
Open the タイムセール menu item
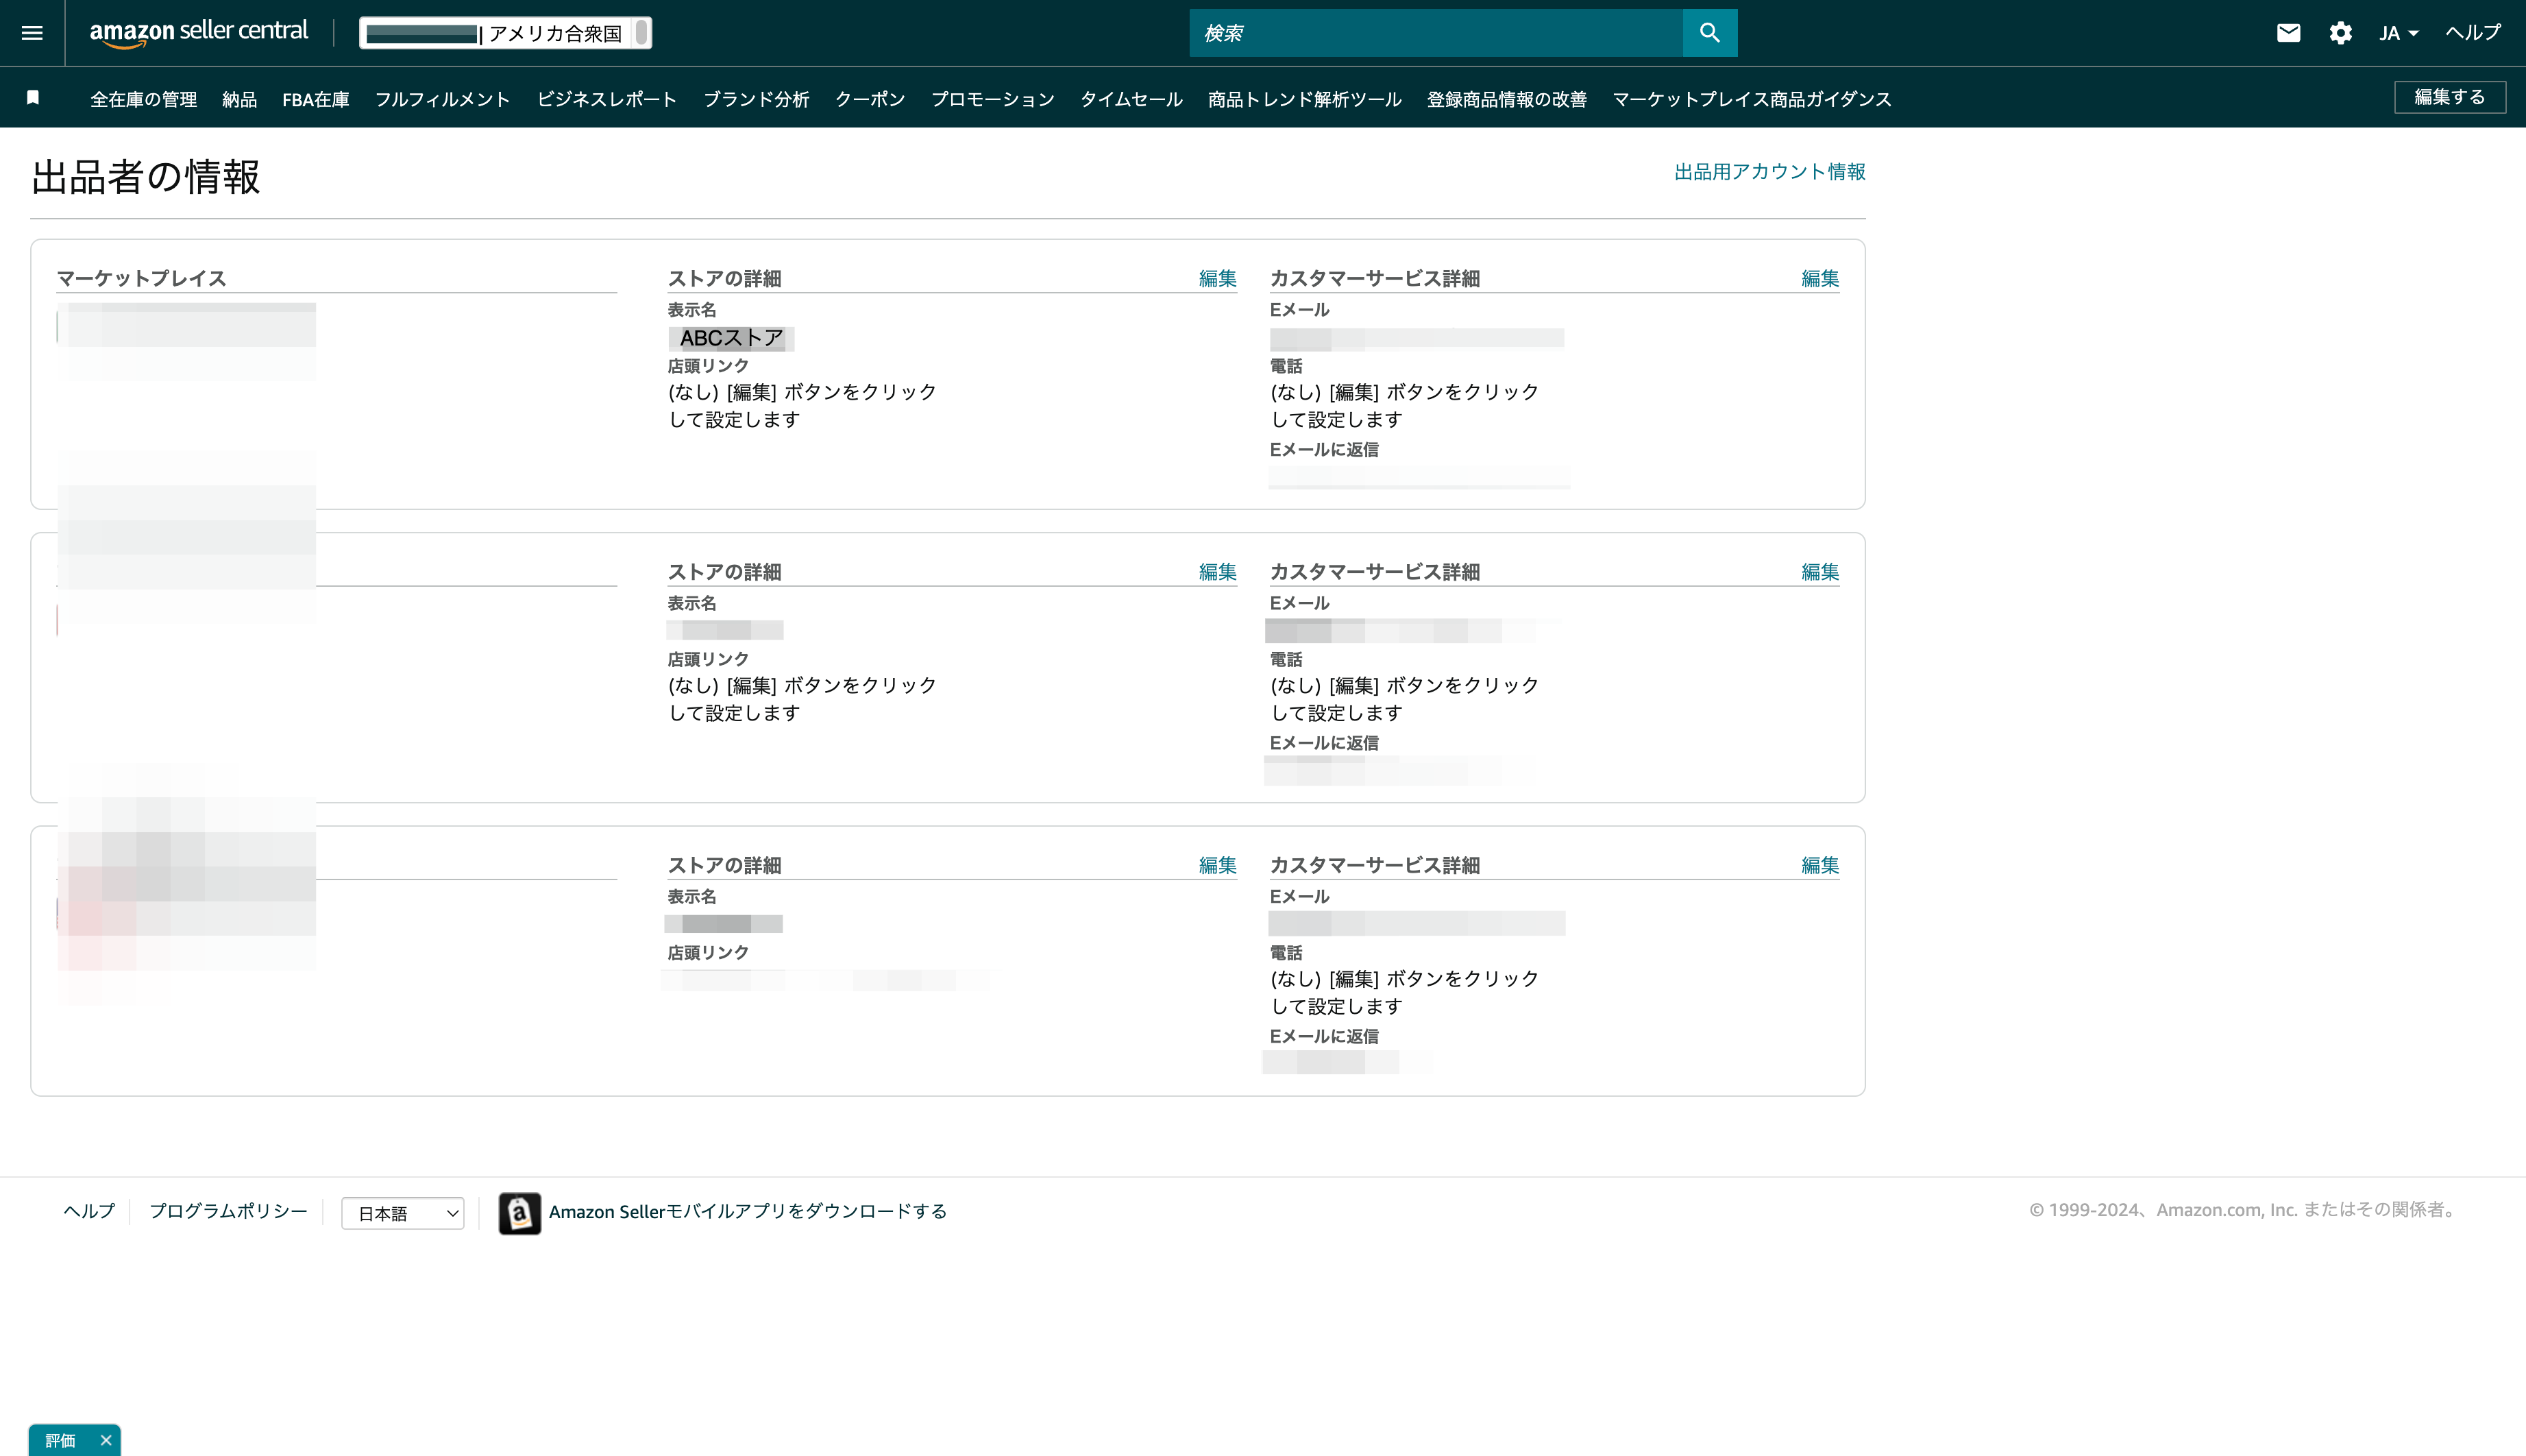(x=1131, y=99)
